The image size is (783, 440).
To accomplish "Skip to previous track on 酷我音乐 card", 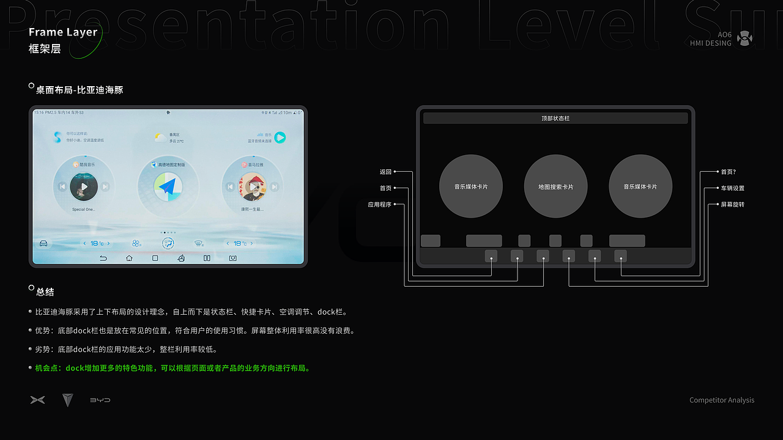I will tap(62, 186).
